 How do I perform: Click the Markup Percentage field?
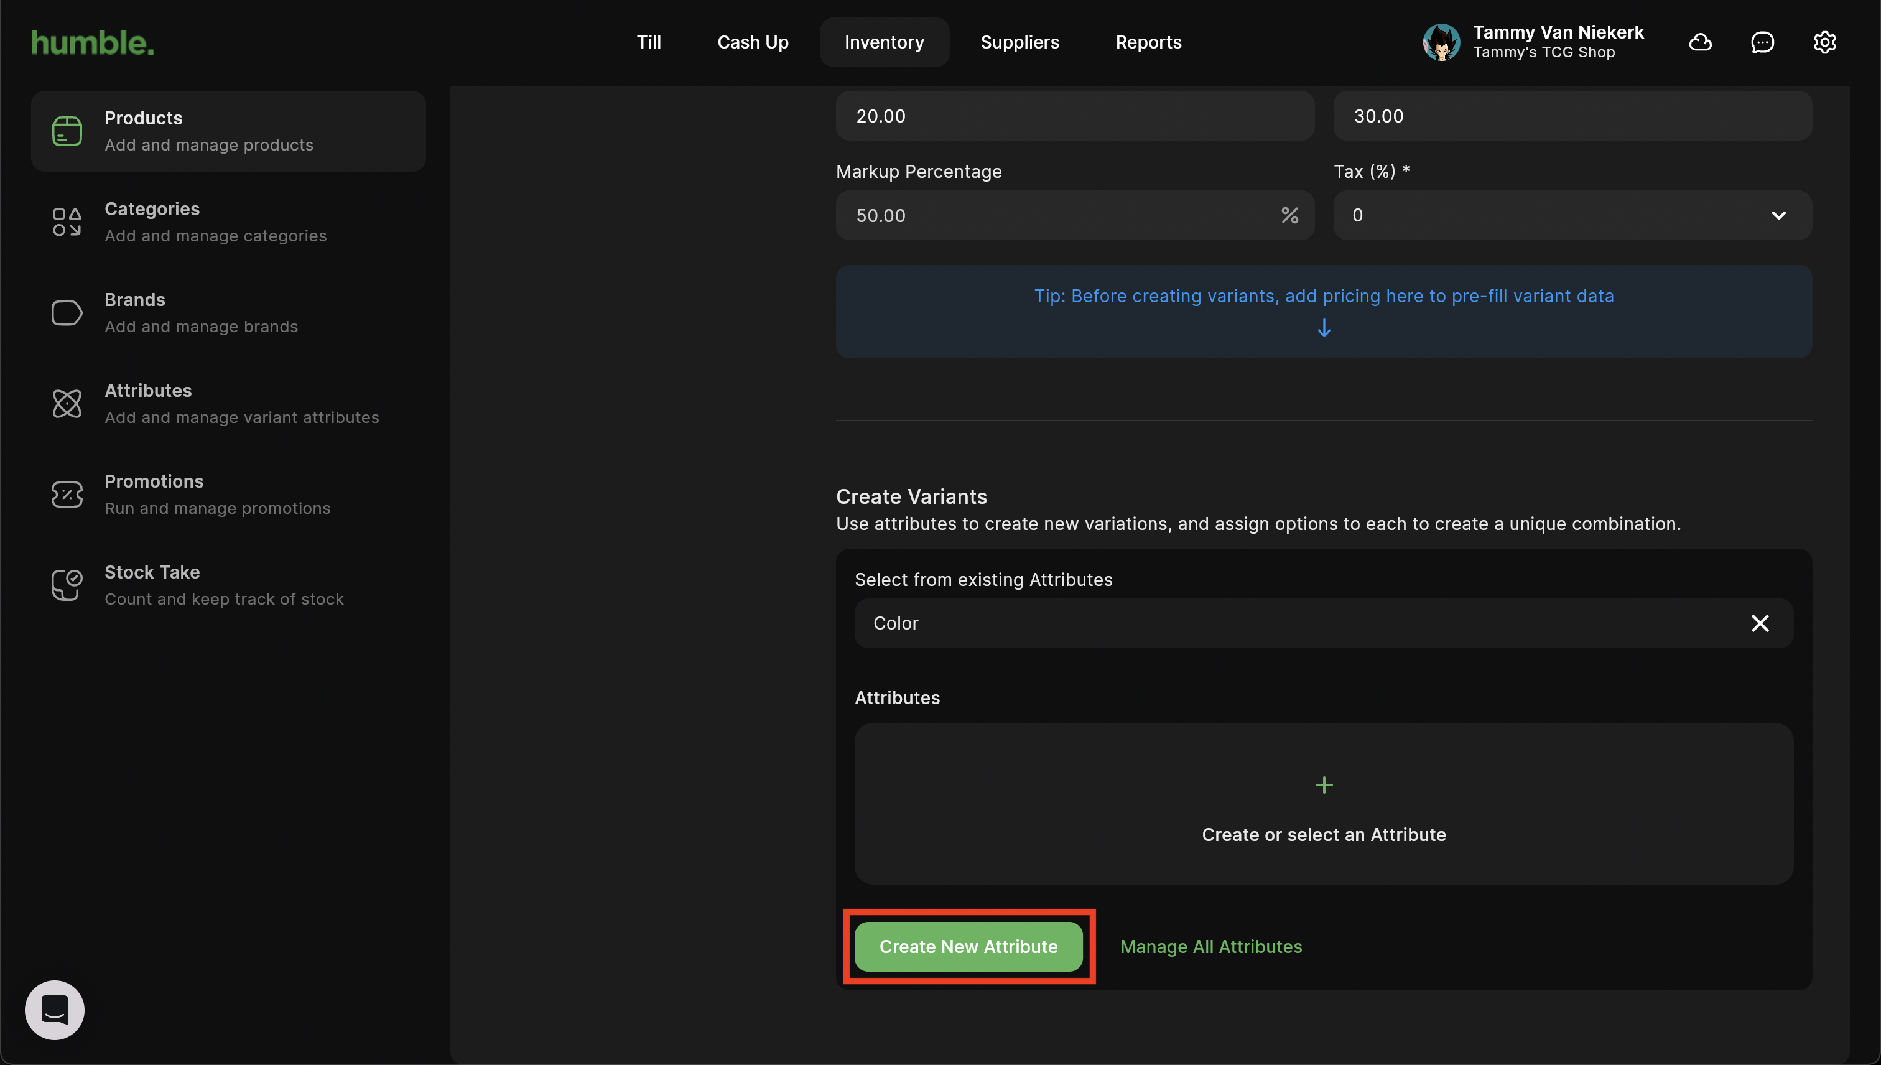pyautogui.click(x=1053, y=216)
